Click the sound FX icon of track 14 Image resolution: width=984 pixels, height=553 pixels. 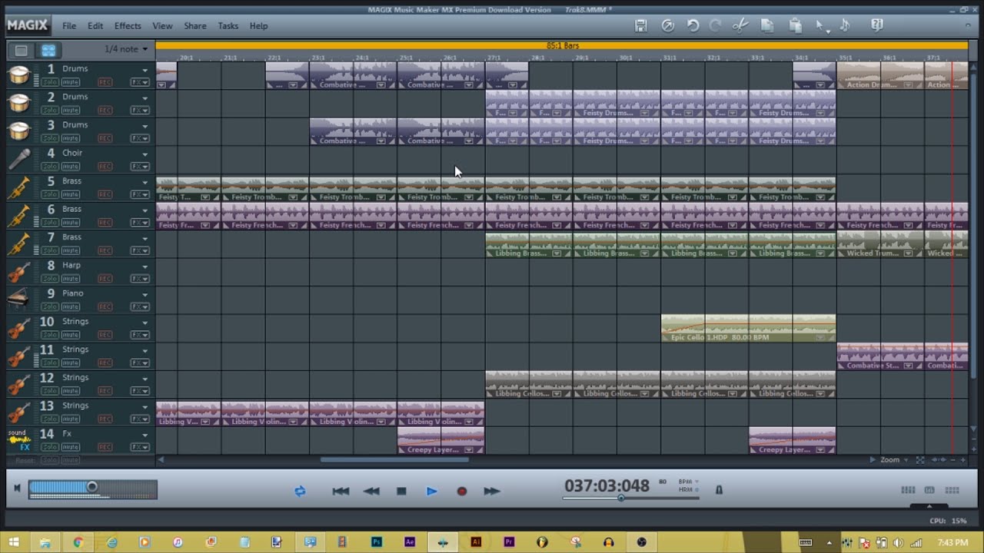tap(19, 440)
